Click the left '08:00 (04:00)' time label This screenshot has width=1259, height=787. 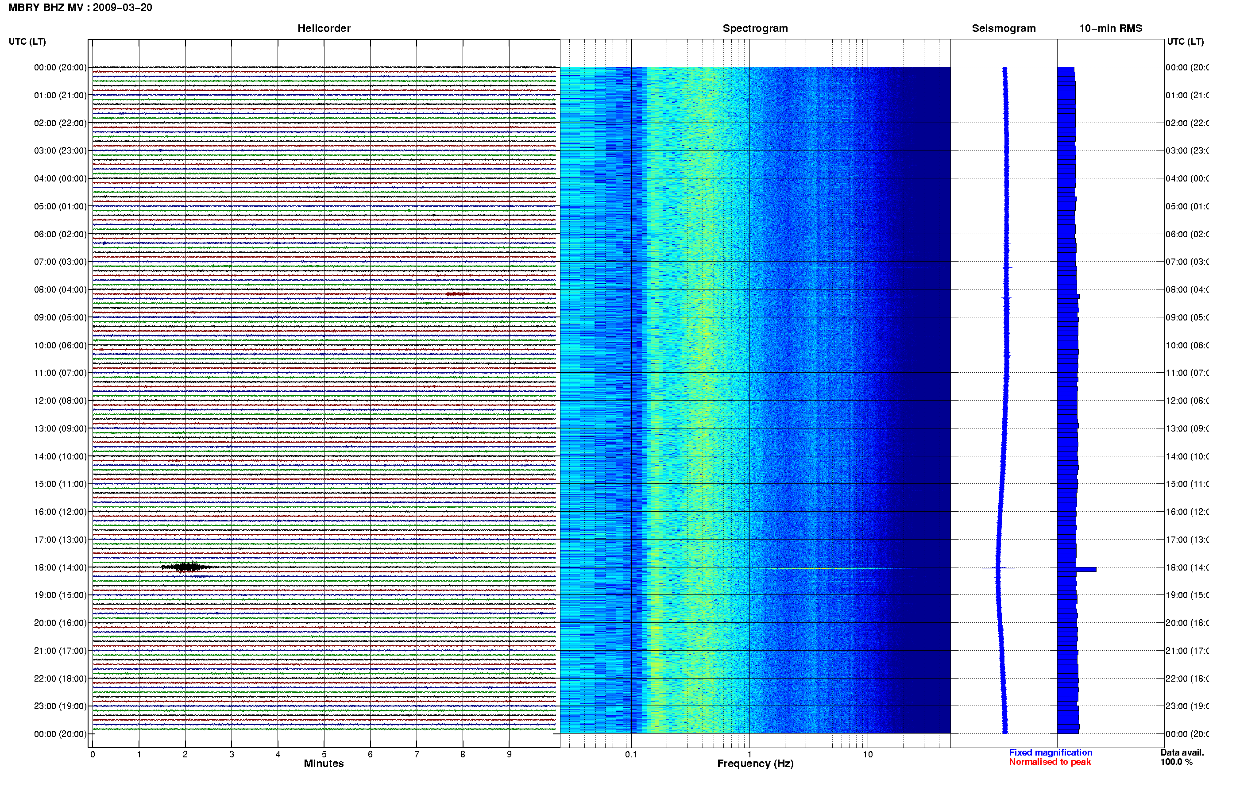[60, 289]
